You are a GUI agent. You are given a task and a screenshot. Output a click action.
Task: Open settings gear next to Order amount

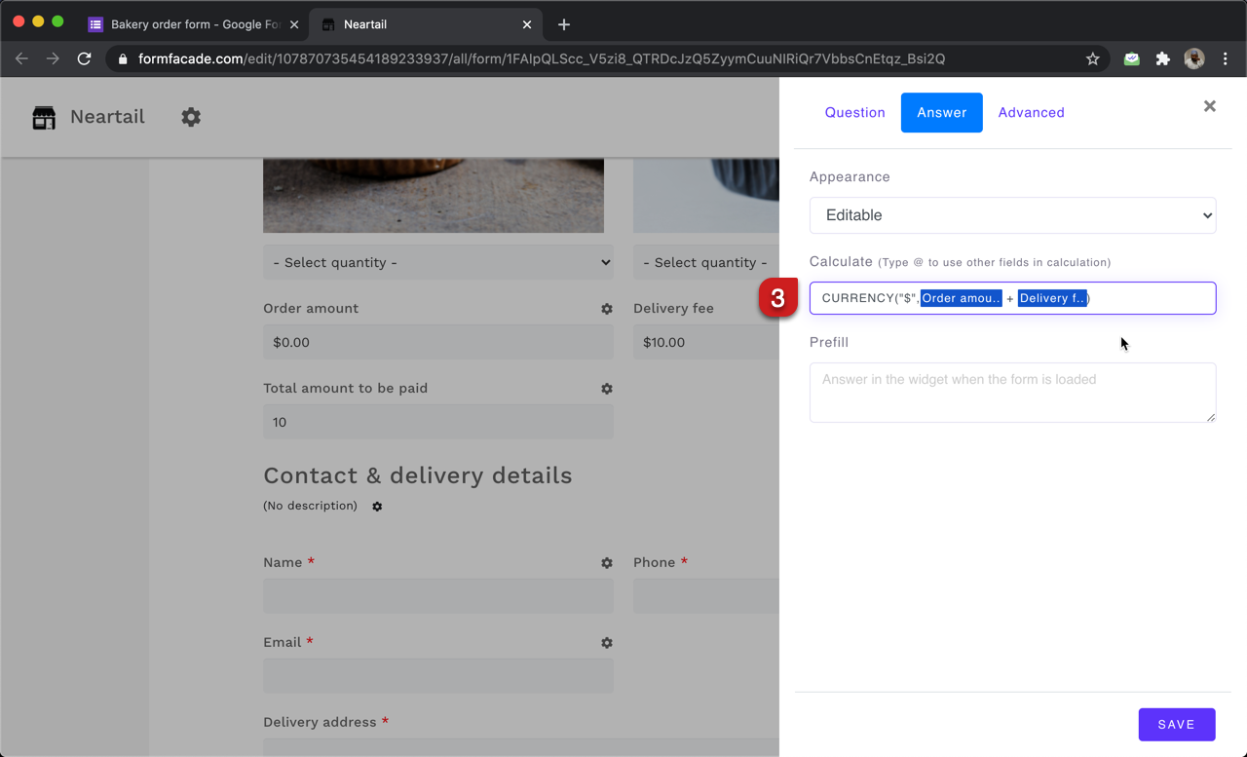coord(606,308)
